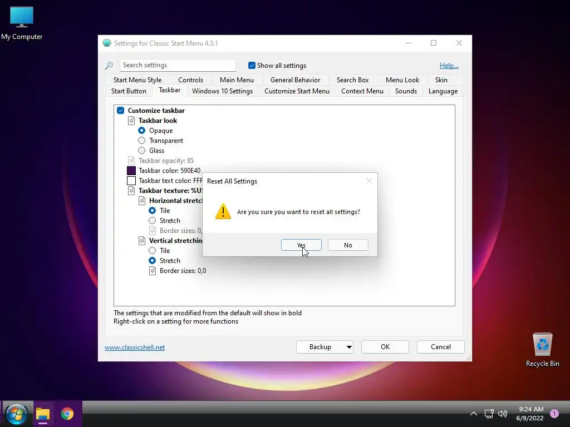Launch Chrome from the taskbar

(x=67, y=414)
